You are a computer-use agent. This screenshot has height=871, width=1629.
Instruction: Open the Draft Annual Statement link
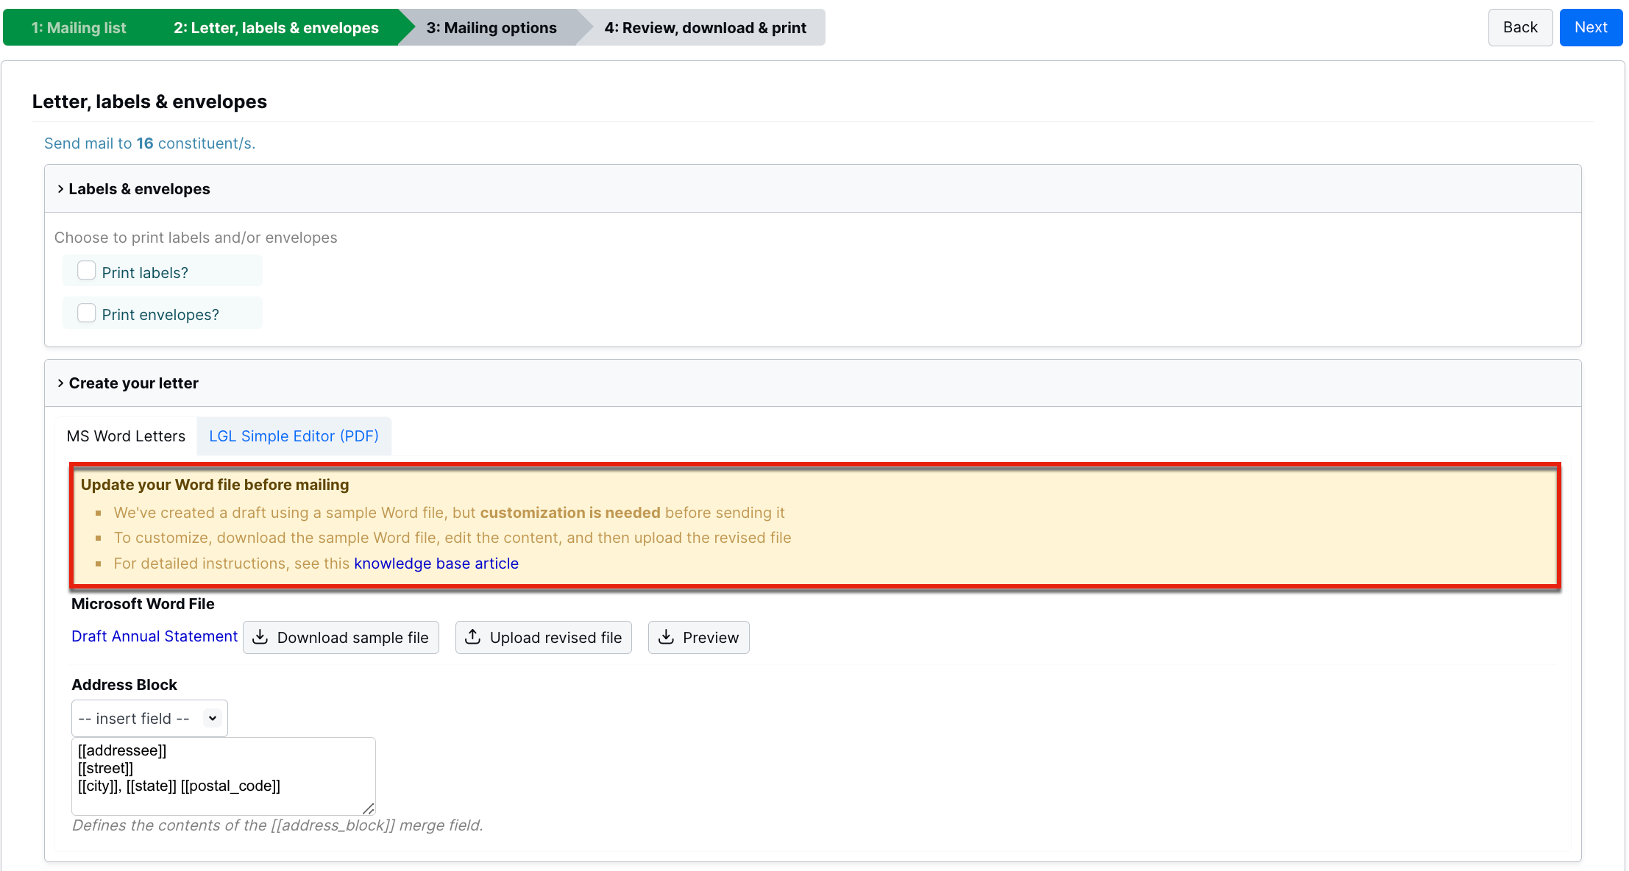155,636
